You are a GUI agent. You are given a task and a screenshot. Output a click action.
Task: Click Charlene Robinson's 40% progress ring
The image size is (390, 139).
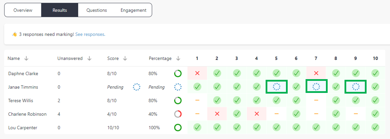click(x=177, y=114)
